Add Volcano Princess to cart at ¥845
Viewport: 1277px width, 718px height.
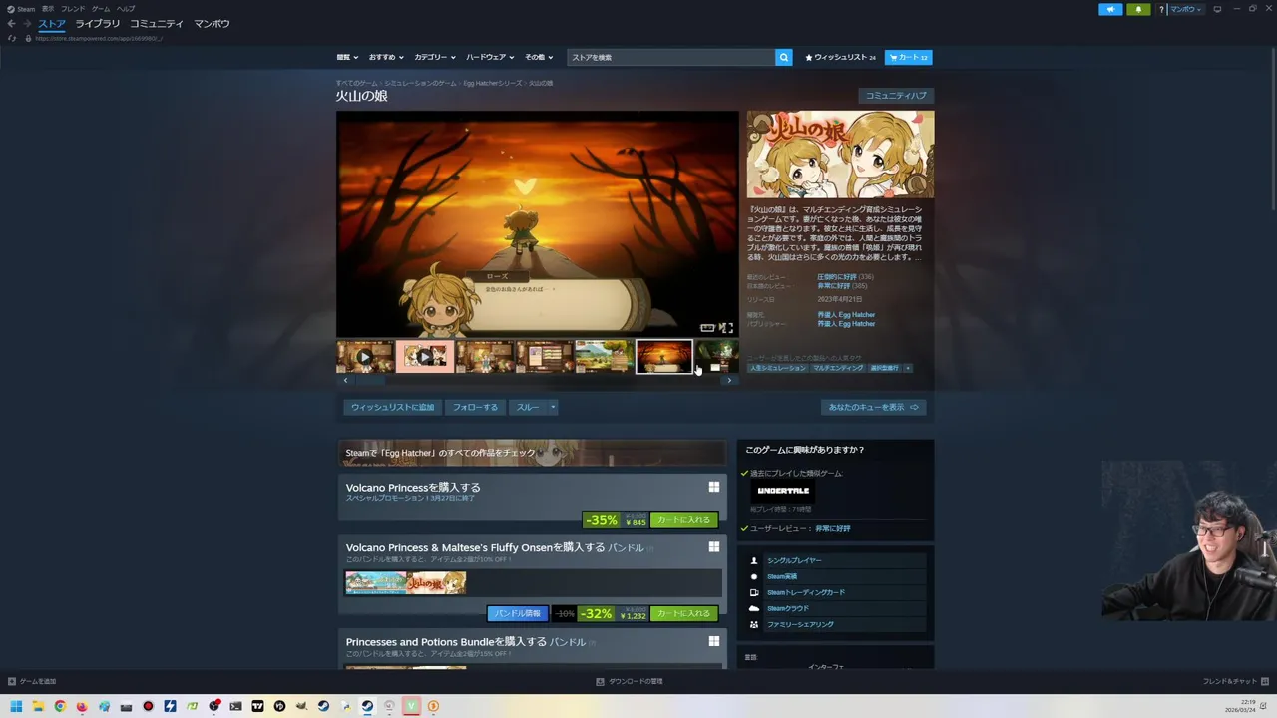pos(683,520)
